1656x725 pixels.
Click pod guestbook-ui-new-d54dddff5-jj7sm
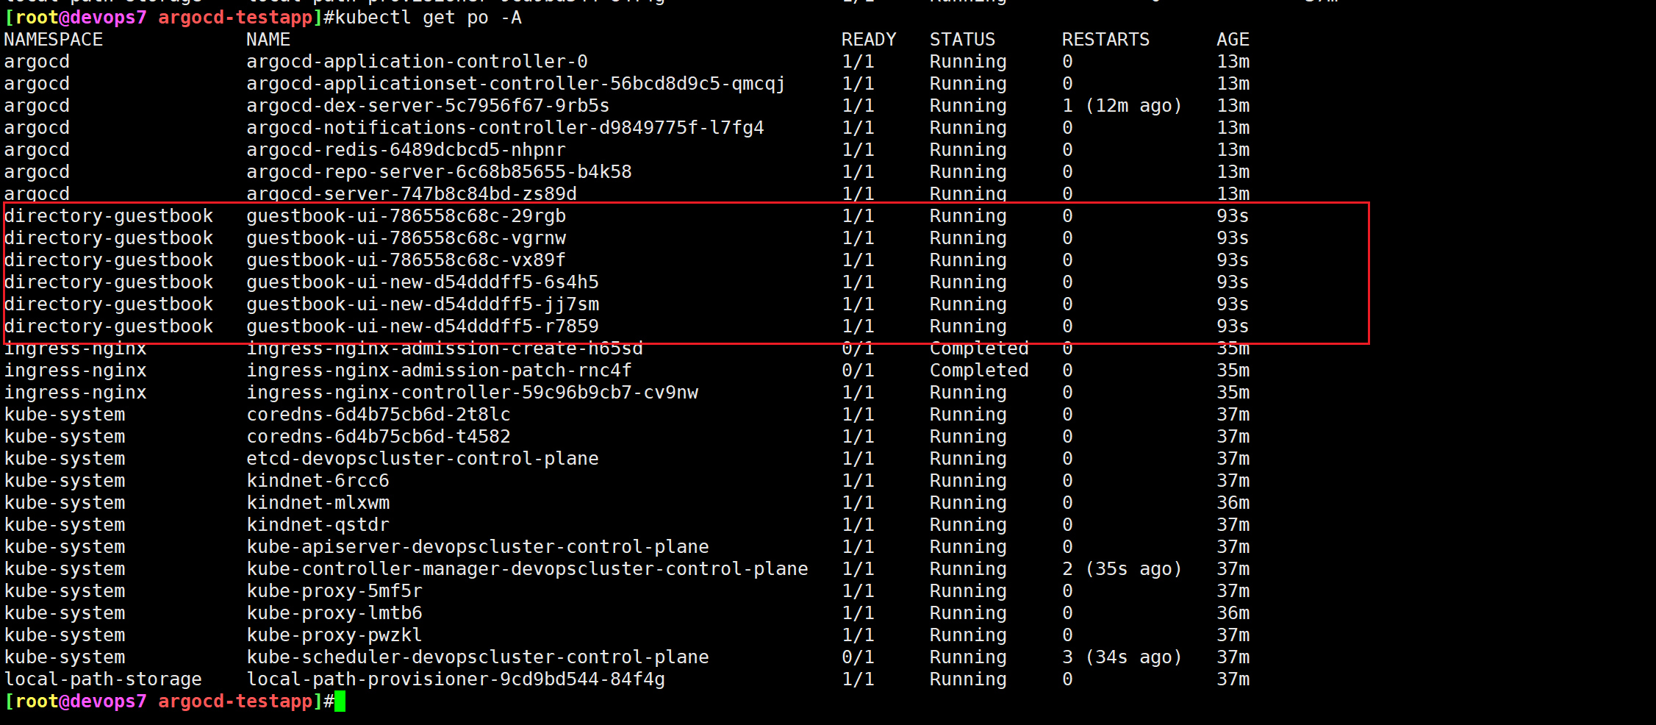pyautogui.click(x=423, y=304)
